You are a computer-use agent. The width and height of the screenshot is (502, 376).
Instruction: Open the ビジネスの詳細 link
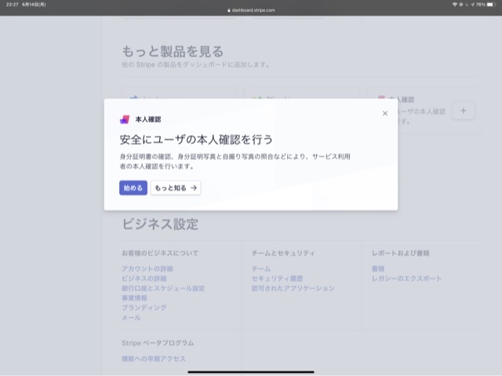coord(144,279)
